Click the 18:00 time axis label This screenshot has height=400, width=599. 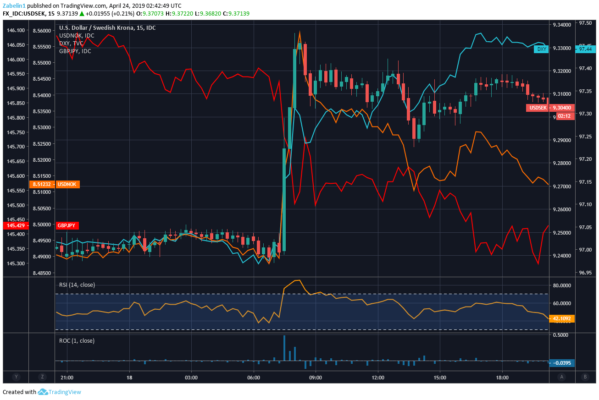[502, 378]
